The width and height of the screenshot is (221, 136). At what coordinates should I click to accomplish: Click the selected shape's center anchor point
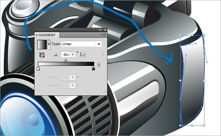click(x=192, y=81)
